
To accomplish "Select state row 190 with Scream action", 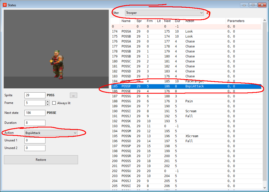I will point(184,111).
